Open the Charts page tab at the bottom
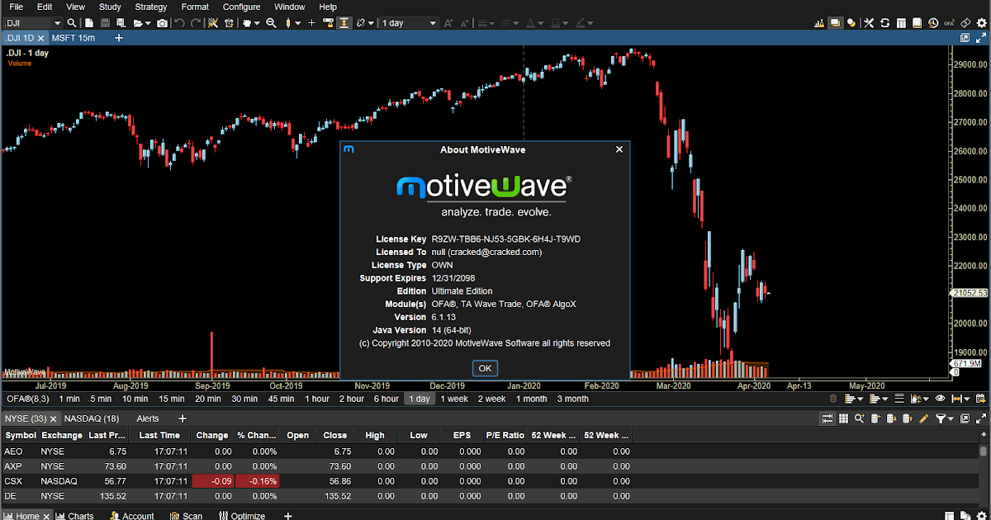 click(x=73, y=516)
